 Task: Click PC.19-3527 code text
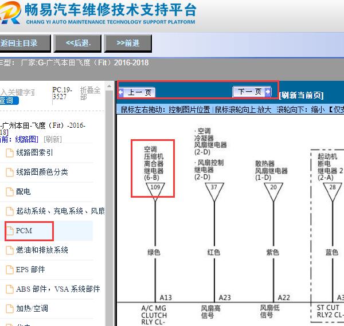(62, 93)
